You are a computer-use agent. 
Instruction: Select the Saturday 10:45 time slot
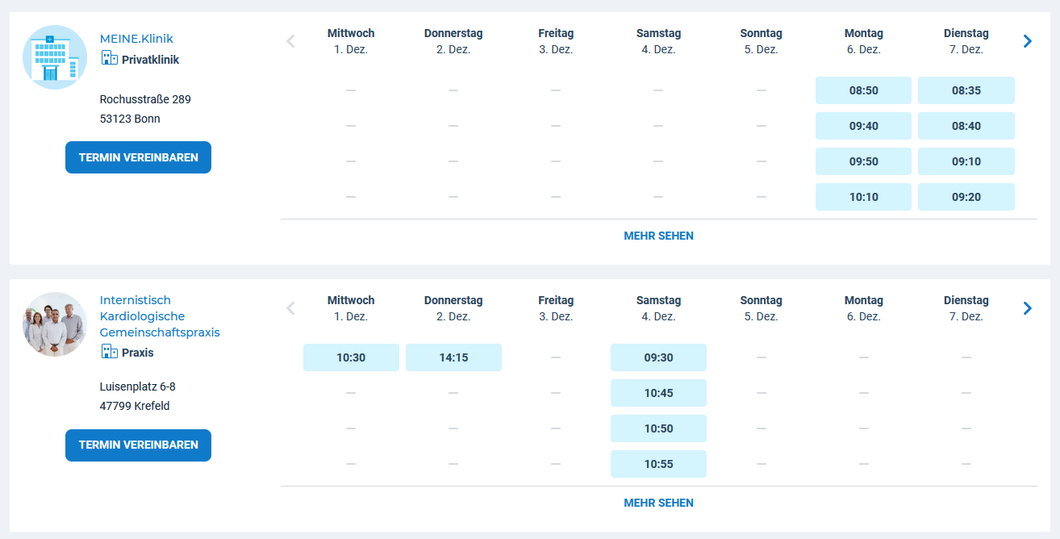658,393
